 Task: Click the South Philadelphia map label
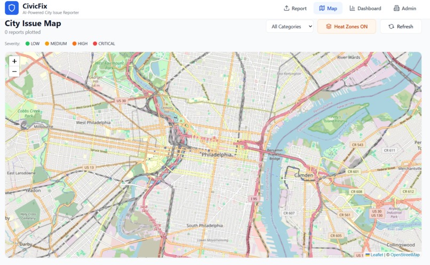point(204,225)
